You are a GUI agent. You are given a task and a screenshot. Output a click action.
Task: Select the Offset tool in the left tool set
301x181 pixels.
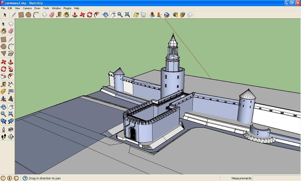pyautogui.click(x=11, y=76)
